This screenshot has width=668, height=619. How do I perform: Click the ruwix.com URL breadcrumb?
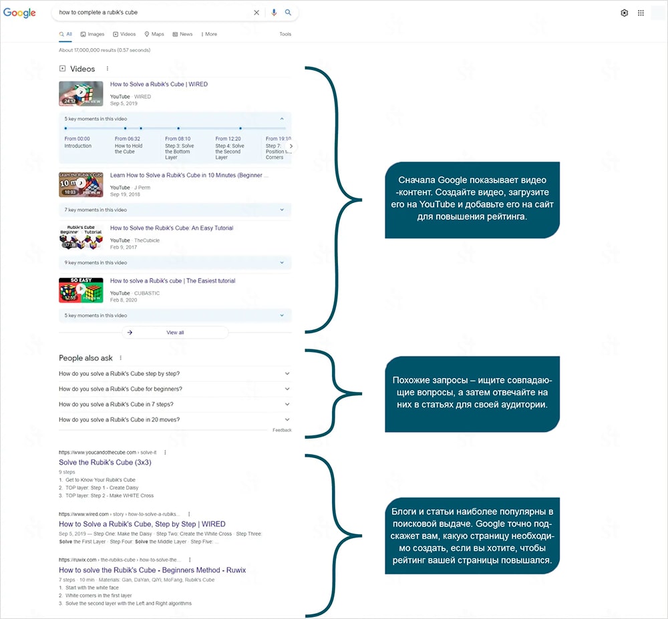[x=120, y=560]
